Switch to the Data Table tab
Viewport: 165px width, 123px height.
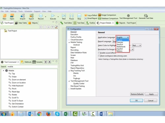(x=21, y=23)
